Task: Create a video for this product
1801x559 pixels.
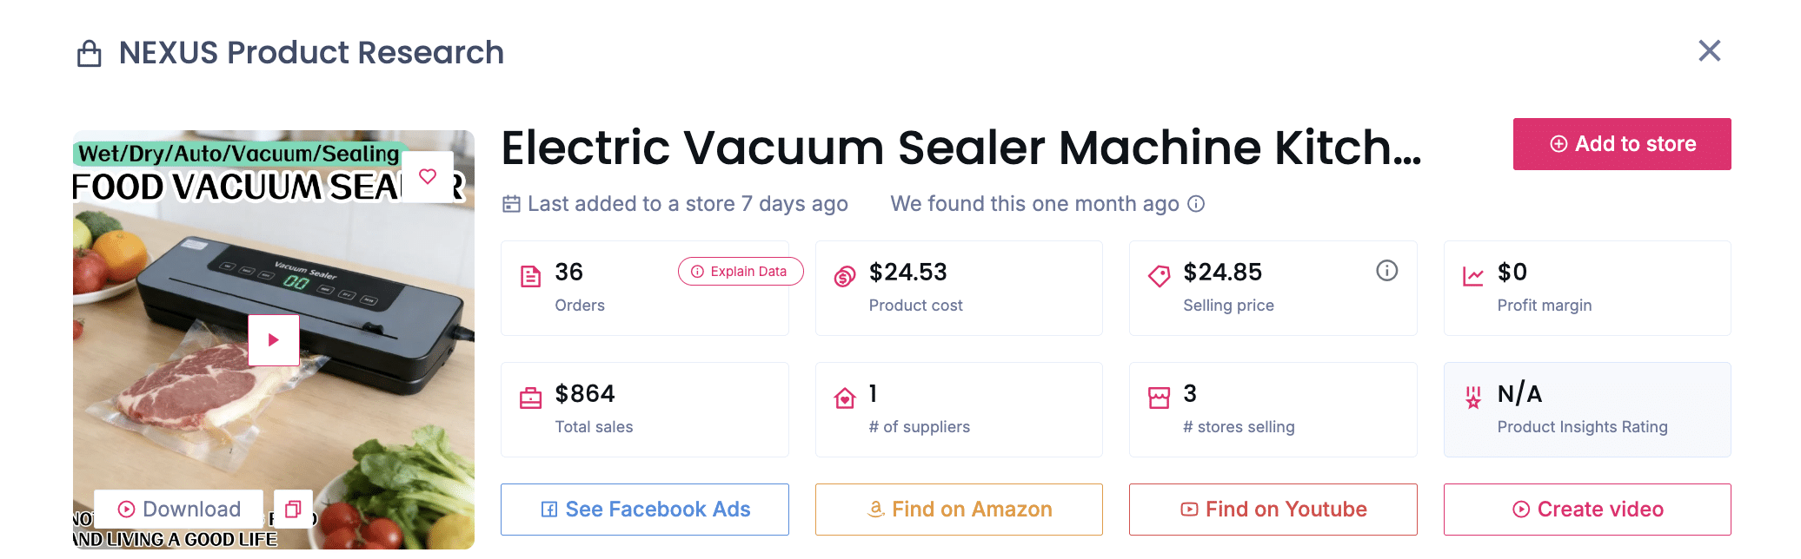Action: click(1586, 510)
